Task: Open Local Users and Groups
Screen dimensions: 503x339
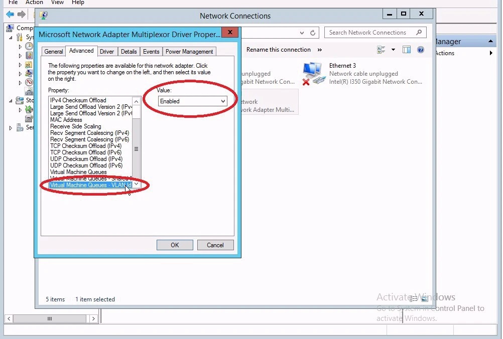Action: click(x=29, y=72)
